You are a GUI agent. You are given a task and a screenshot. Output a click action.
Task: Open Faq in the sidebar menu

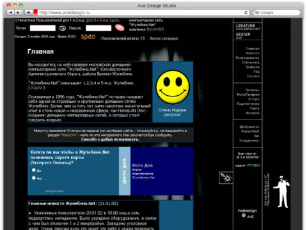(256, 72)
